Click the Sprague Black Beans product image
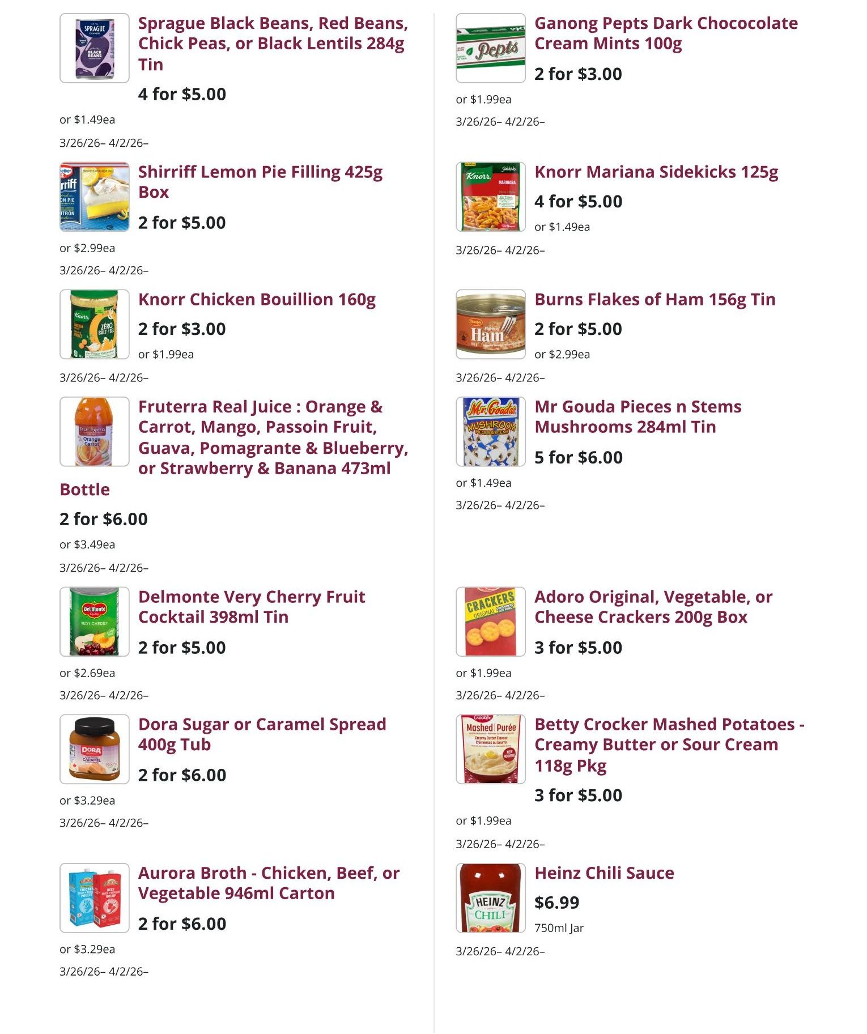Screen dimensions: 867x1034 coord(95,49)
